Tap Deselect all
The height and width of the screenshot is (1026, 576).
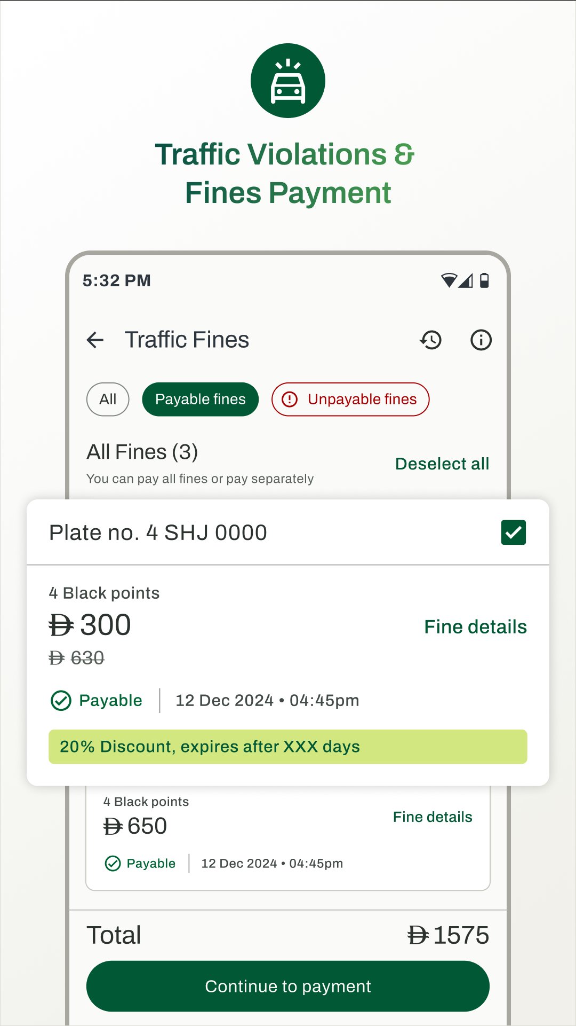tap(442, 464)
